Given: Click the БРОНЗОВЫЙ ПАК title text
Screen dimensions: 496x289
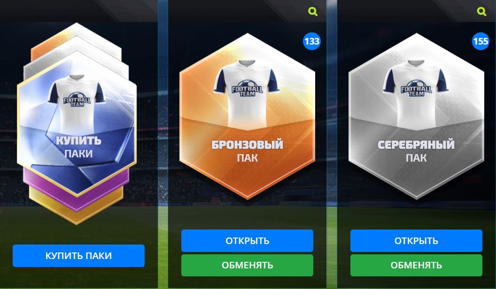Looking at the screenshot, I should point(247,151).
